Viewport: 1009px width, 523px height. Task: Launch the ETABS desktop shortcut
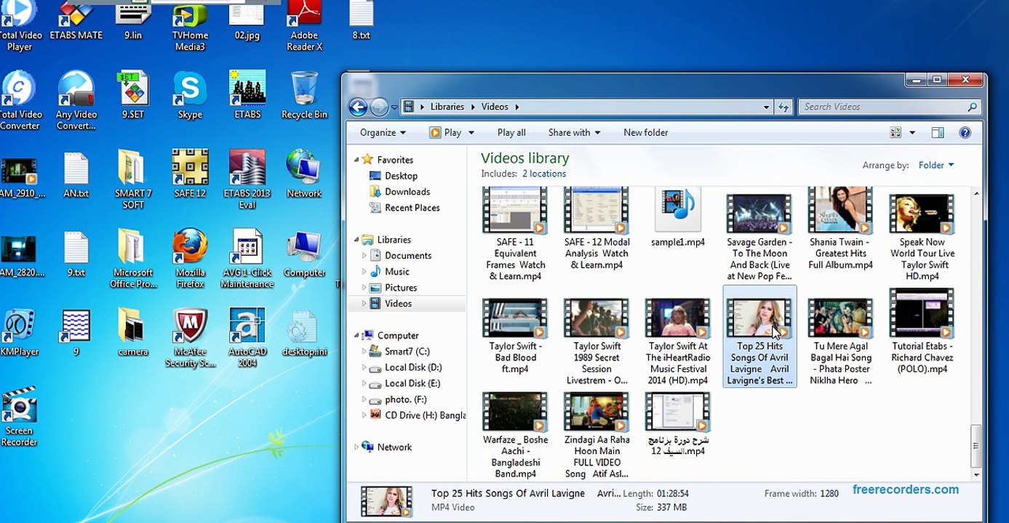[247, 94]
